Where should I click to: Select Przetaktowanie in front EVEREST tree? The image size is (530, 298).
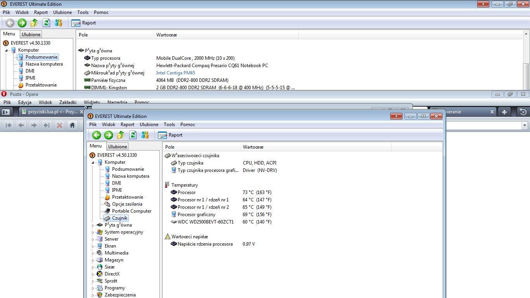(128, 197)
